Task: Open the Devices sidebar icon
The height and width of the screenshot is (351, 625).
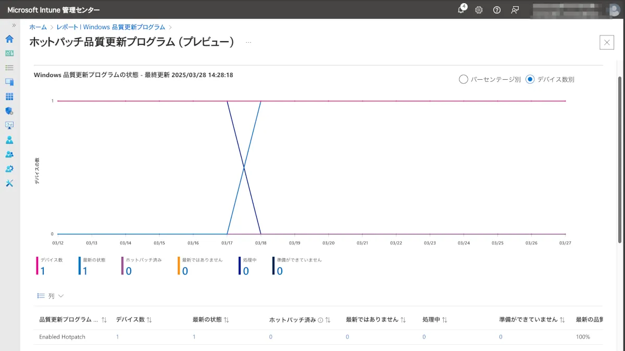Action: tap(9, 82)
